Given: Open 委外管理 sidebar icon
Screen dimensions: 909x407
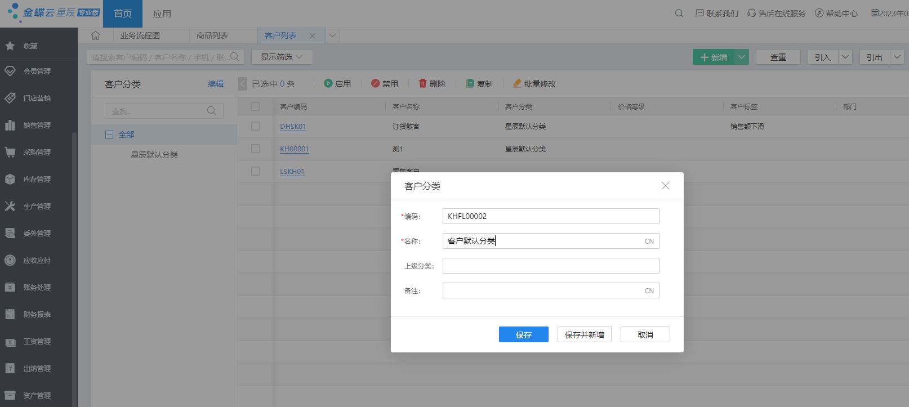Looking at the screenshot, I should tap(10, 233).
